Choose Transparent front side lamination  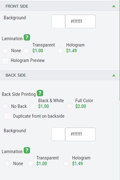tap(26, 51)
